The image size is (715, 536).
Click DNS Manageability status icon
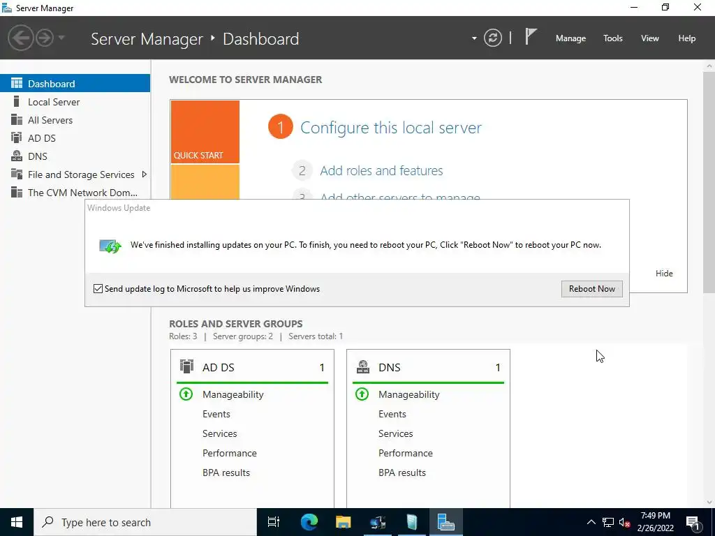click(362, 394)
